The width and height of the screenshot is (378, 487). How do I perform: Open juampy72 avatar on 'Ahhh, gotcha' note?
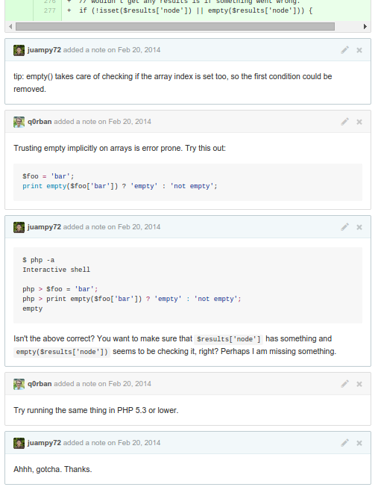[19, 443]
